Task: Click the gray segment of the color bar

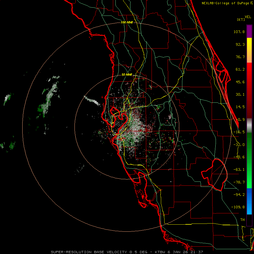Action: tap(249, 125)
